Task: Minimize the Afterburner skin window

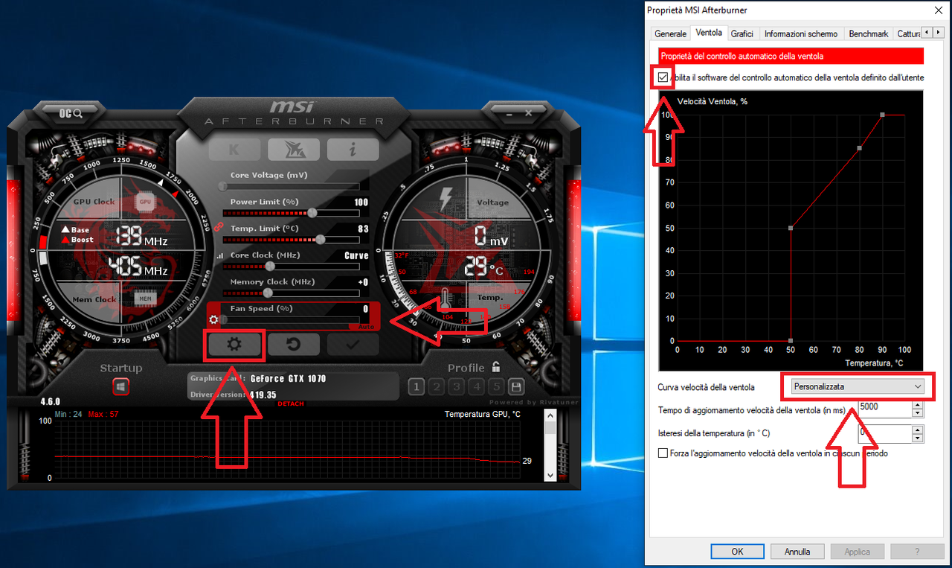Action: coord(510,113)
